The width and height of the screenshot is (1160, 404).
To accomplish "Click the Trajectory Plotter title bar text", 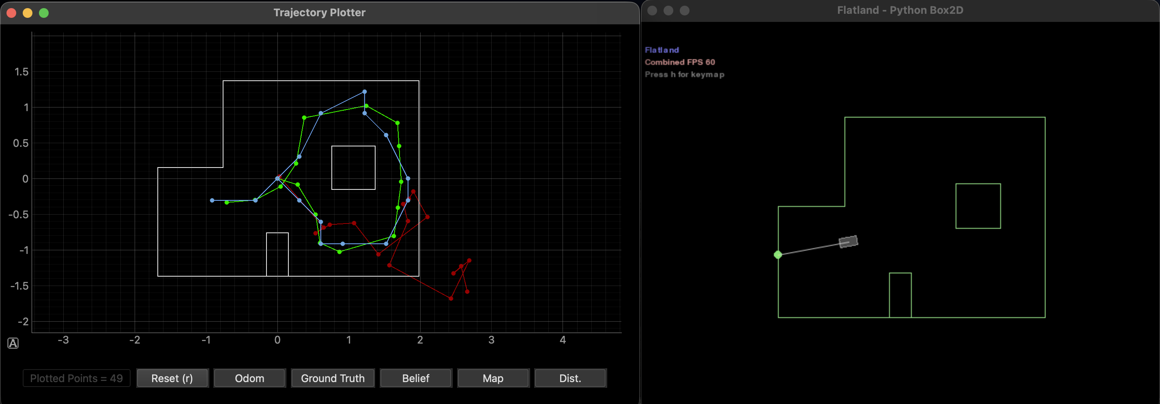I will click(x=319, y=13).
